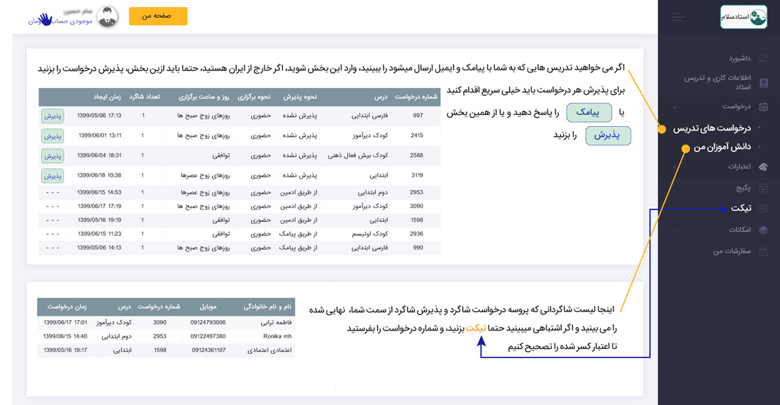Click the درخواست calendar icon in sidebar
The image size is (780, 405).
click(x=763, y=106)
